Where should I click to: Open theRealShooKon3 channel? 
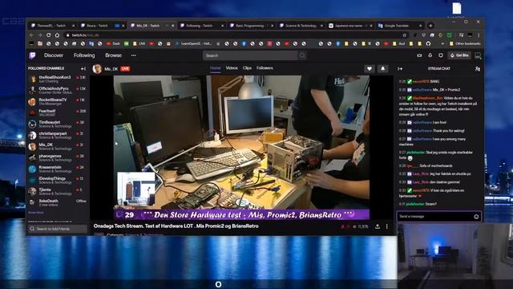tap(57, 79)
